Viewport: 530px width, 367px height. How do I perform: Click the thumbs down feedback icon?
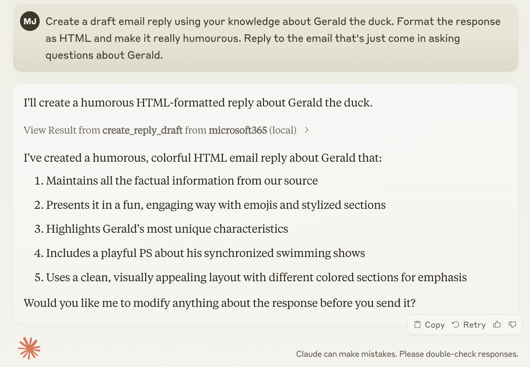pyautogui.click(x=512, y=324)
